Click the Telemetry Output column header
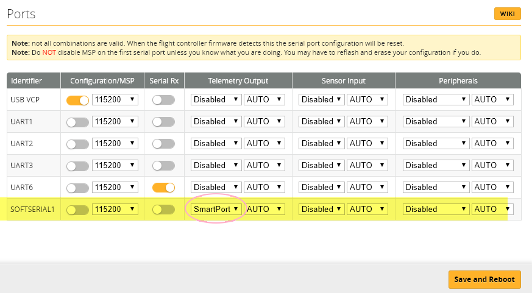 tap(238, 80)
